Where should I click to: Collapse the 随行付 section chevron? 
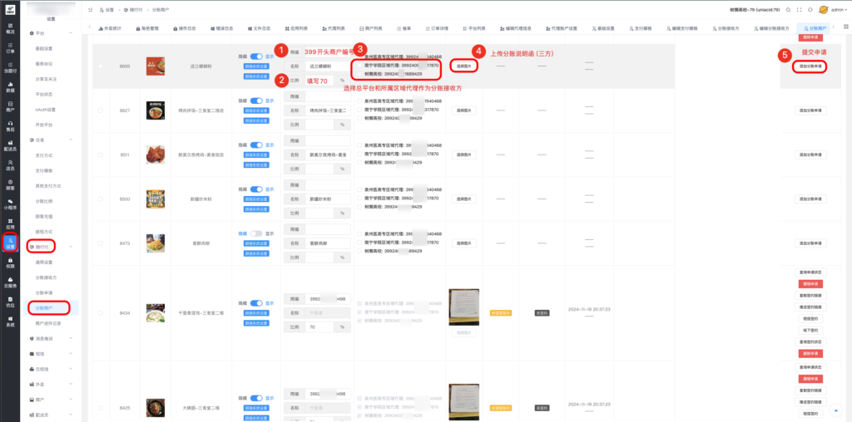click(72, 246)
